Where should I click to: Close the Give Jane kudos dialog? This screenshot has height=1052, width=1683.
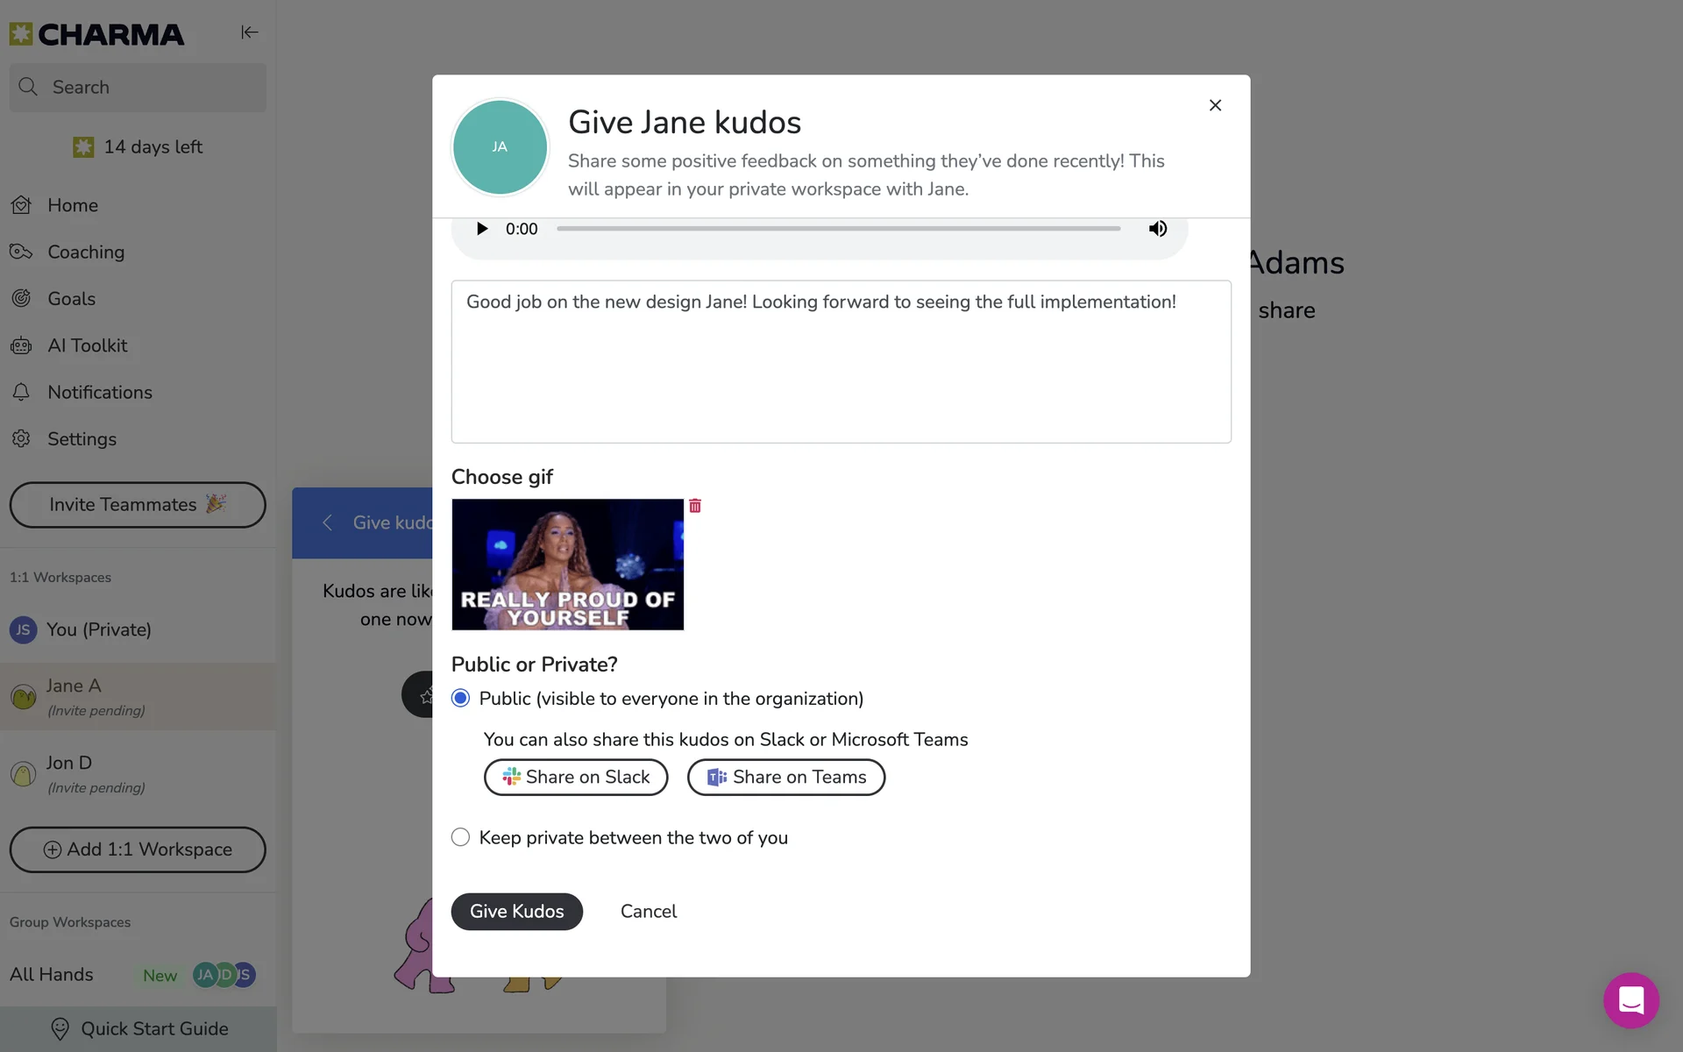(x=1215, y=105)
